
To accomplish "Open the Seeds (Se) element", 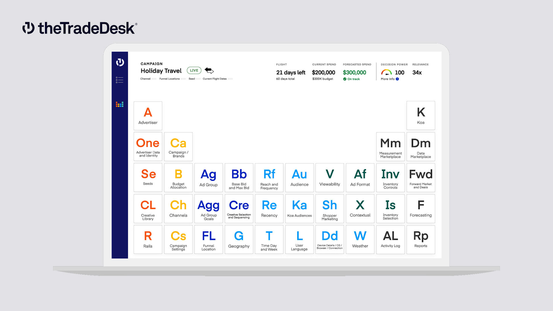I will tap(148, 178).
